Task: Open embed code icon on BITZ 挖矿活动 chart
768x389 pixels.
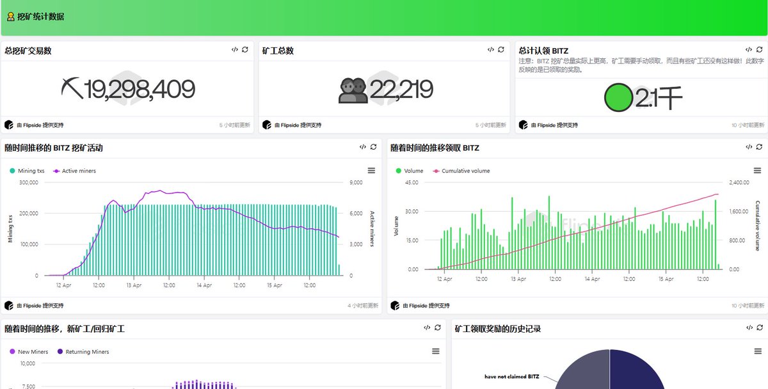Action: pos(363,147)
